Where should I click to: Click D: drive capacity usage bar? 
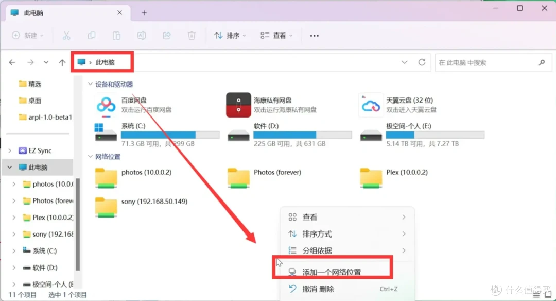(303, 135)
